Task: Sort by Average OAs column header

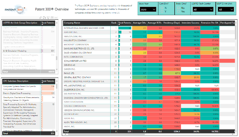Action: coord(139,23)
